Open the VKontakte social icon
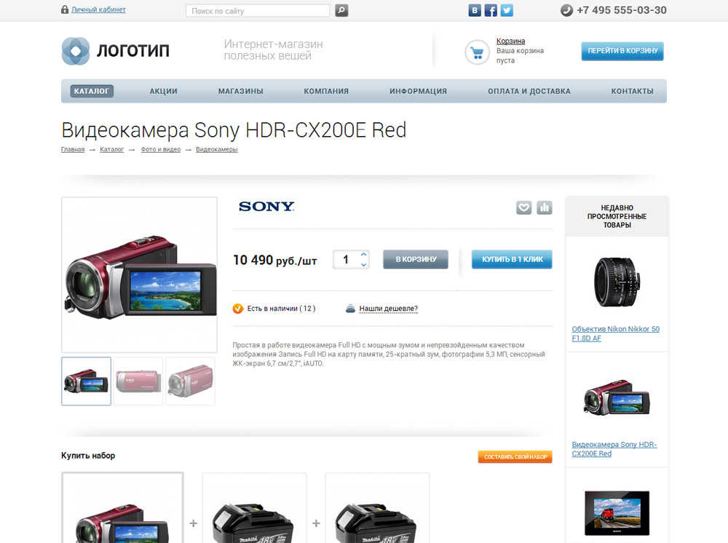The width and height of the screenshot is (728, 543). click(x=475, y=10)
